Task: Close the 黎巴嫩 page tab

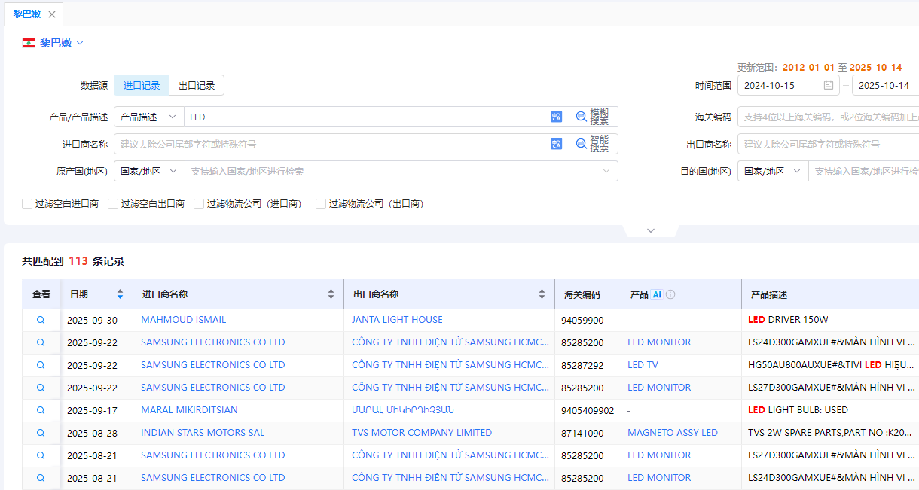Action: [x=52, y=14]
